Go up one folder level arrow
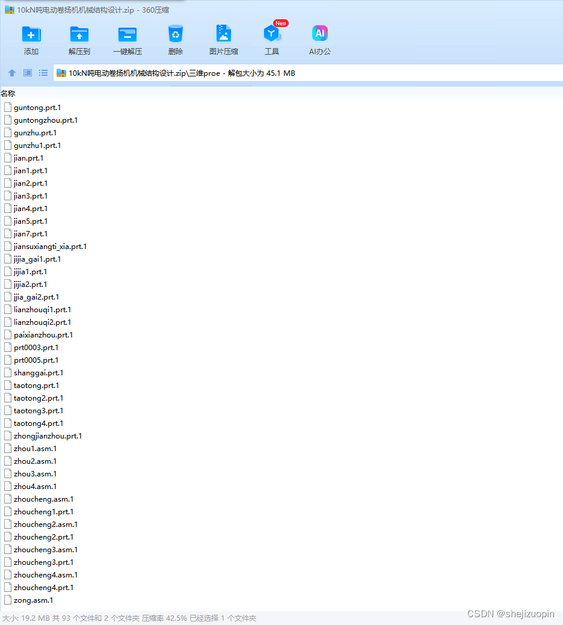Image resolution: width=563 pixels, height=625 pixels. coord(12,73)
